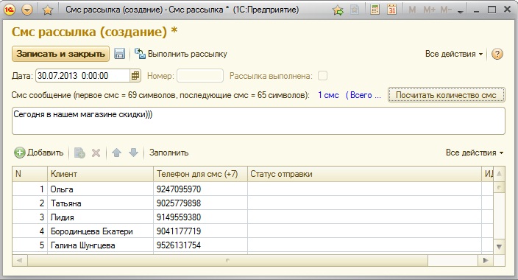
Task: Select the Ольга client cell
Action: (100, 189)
